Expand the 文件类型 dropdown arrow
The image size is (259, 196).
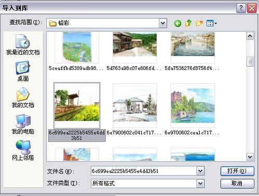click(200, 184)
